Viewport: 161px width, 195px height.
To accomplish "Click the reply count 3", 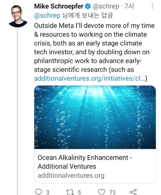I will pos(47,192).
